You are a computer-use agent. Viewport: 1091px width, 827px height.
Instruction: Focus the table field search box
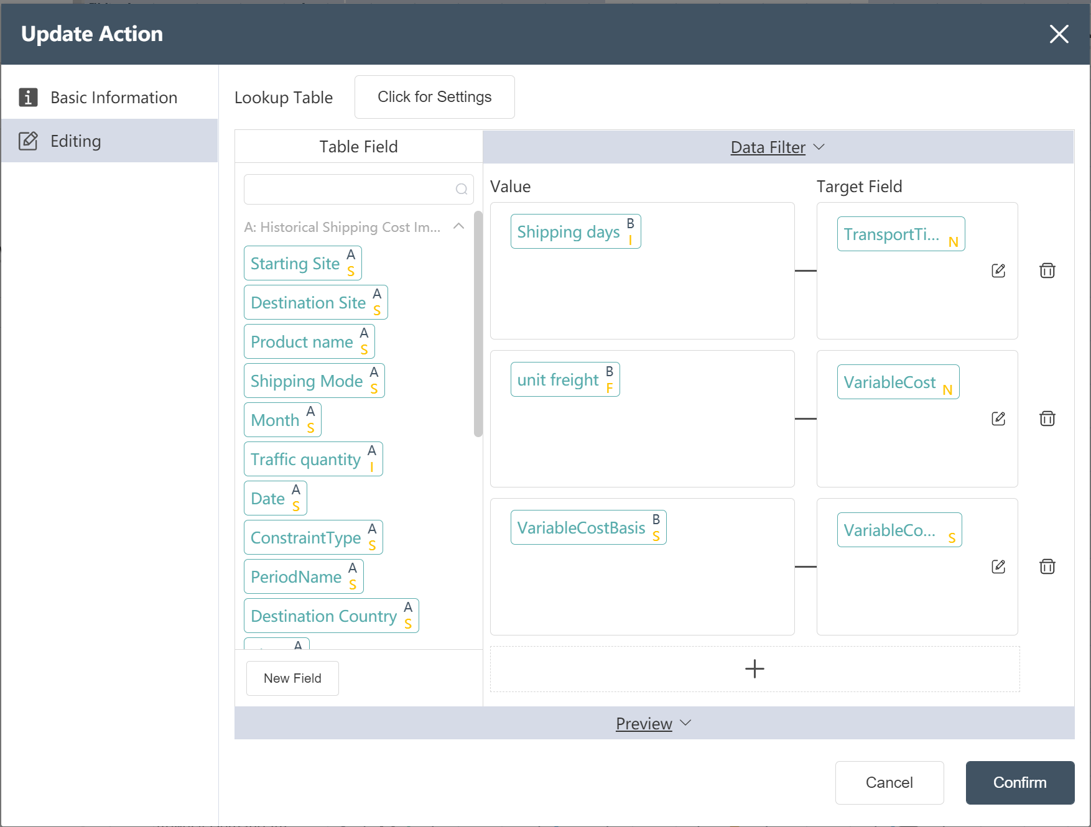359,189
